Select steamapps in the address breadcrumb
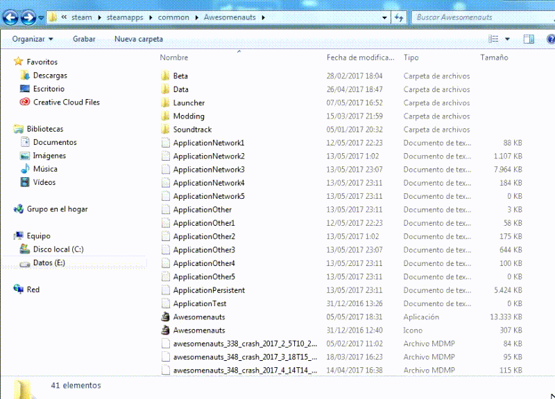Screen dimensions: 555x399 click(x=125, y=17)
